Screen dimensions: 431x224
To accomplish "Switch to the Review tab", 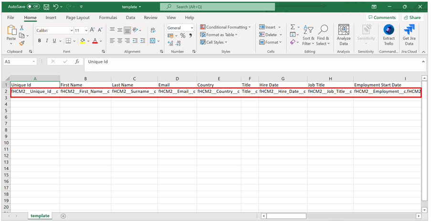I will pos(151,18).
